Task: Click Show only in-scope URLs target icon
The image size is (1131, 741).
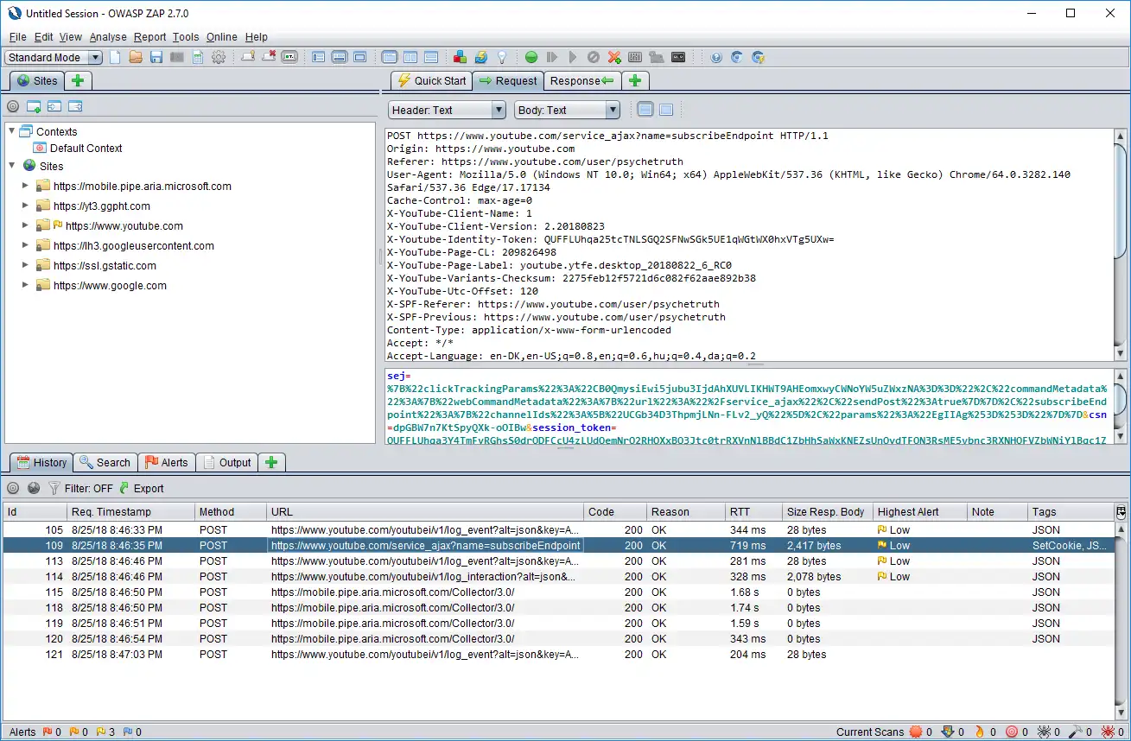Action: 13,107
